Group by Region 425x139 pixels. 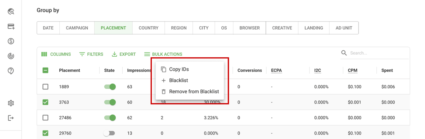(179, 28)
